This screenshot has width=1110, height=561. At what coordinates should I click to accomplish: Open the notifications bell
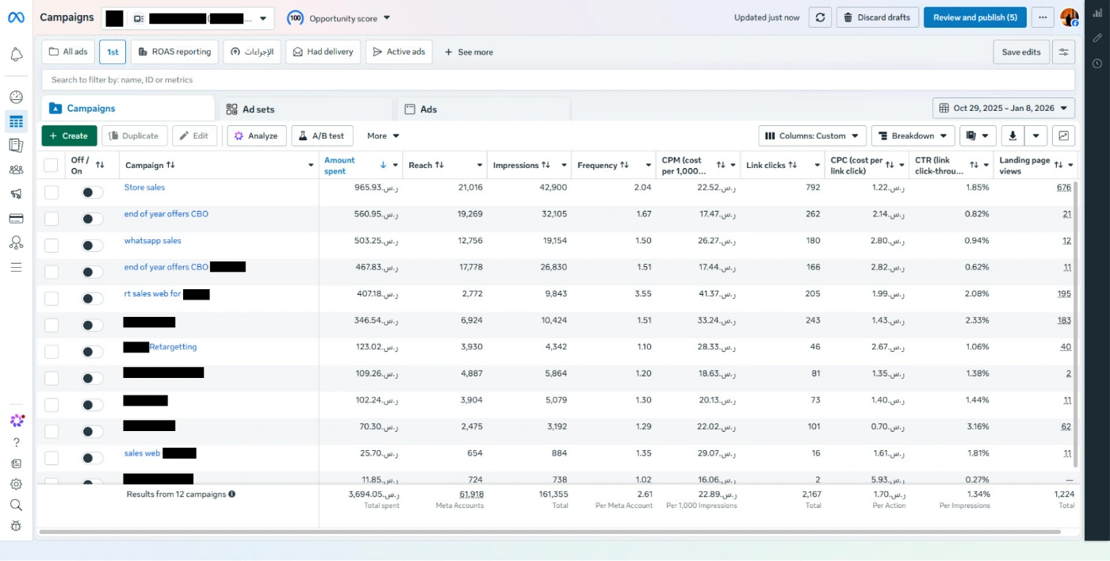16,55
